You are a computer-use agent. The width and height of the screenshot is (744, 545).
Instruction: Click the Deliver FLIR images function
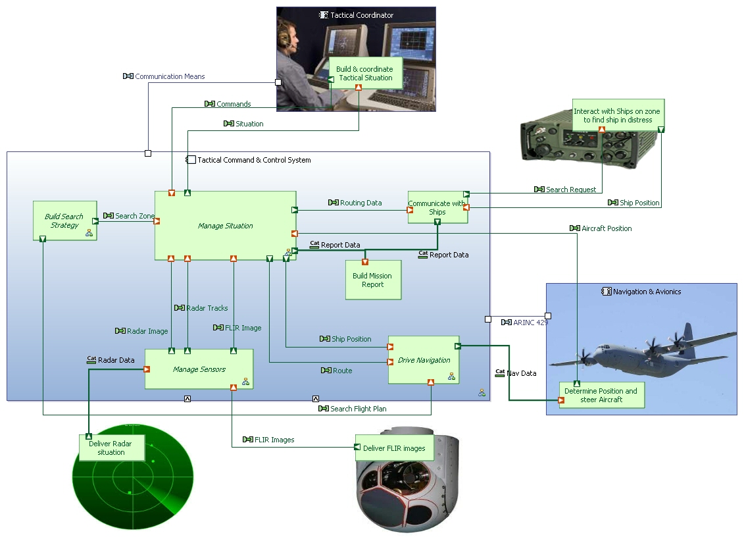pos(394,448)
